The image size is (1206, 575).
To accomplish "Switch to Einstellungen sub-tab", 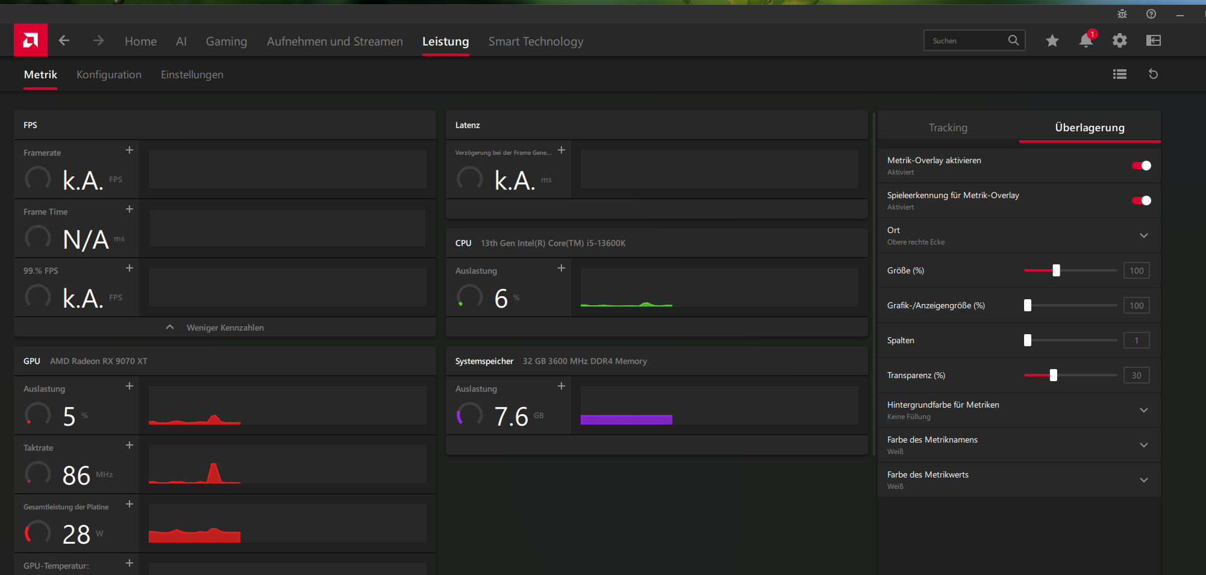I will [x=192, y=75].
